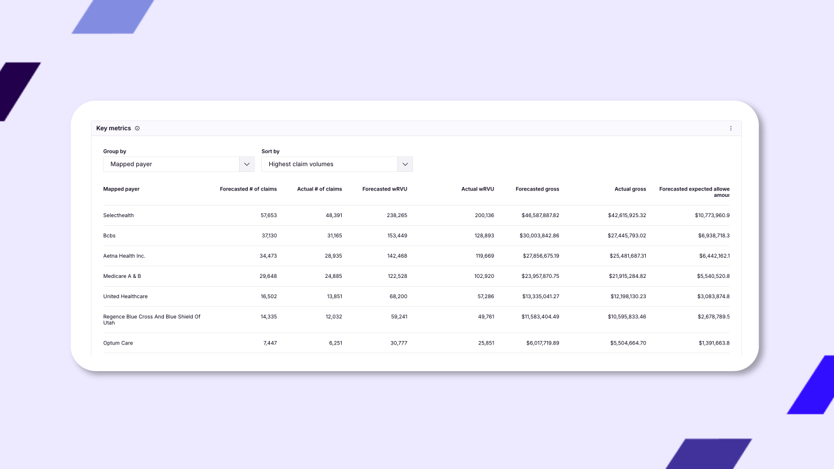Select the Forecasted wRVU column header
Screen dimensions: 834x469
click(385, 189)
